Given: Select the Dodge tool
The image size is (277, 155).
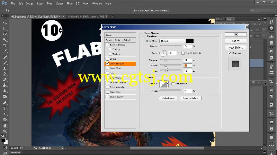Looking at the screenshot, I should pos(5,96).
